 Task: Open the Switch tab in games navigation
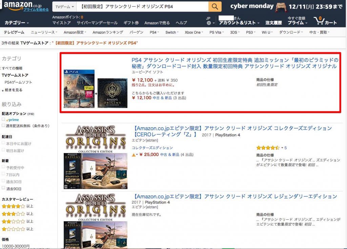click(172, 32)
